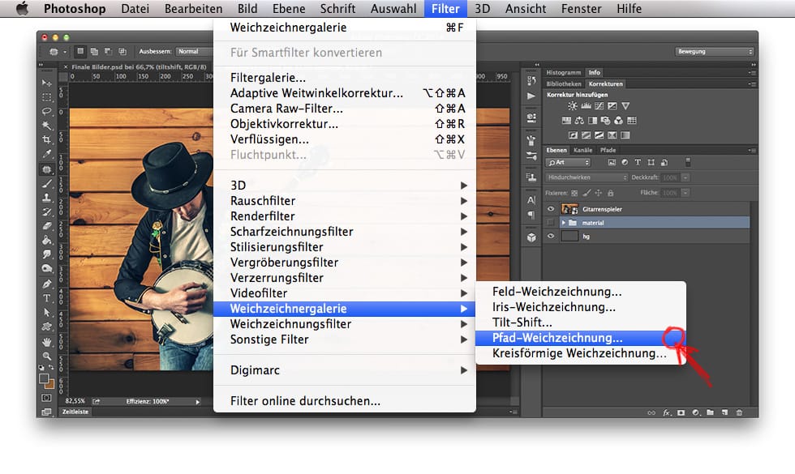Select the Eraser tool
The width and height of the screenshot is (795, 474).
[x=47, y=226]
